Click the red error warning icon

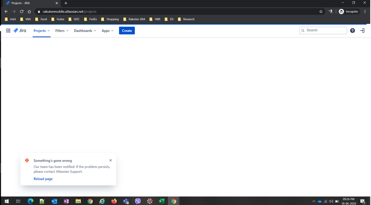click(x=27, y=160)
